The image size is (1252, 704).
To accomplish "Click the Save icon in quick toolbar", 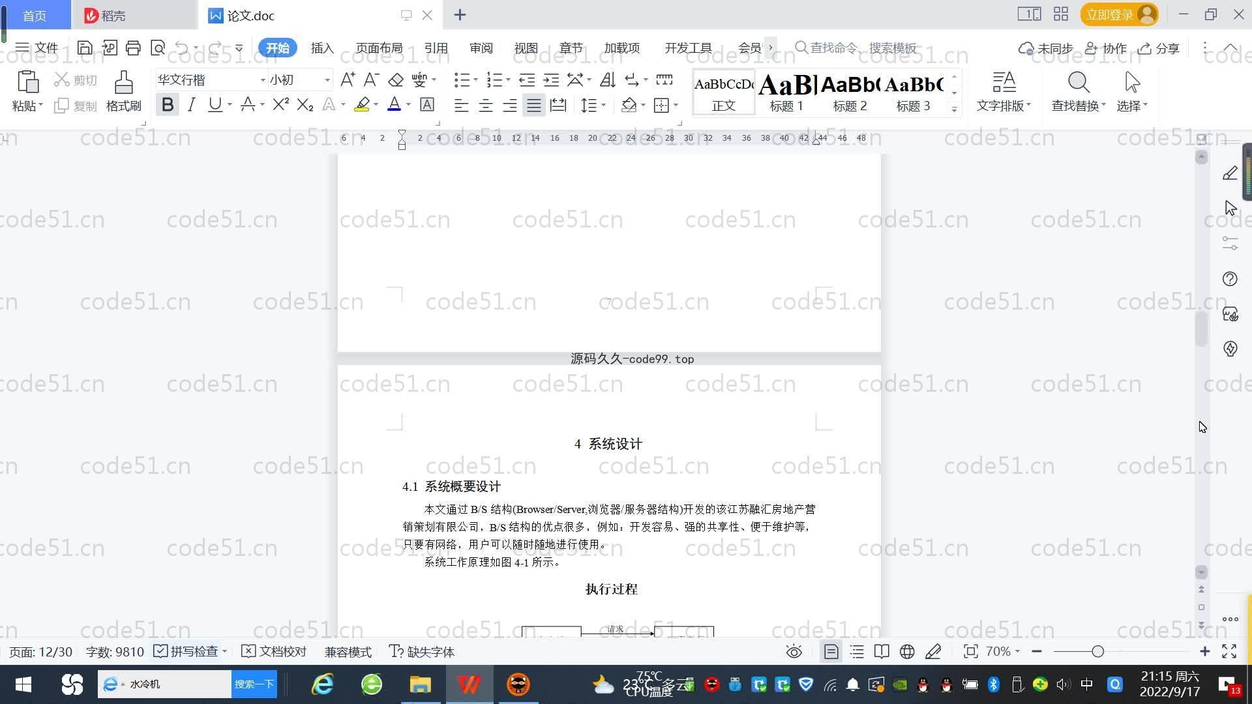I will (x=84, y=48).
